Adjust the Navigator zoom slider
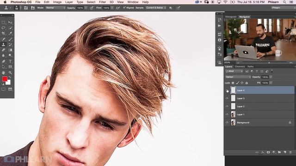Screen dimensions: 296x166 click(x=269, y=63)
